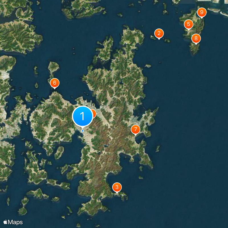Click the small island just above pin 6

(x=53, y=68)
